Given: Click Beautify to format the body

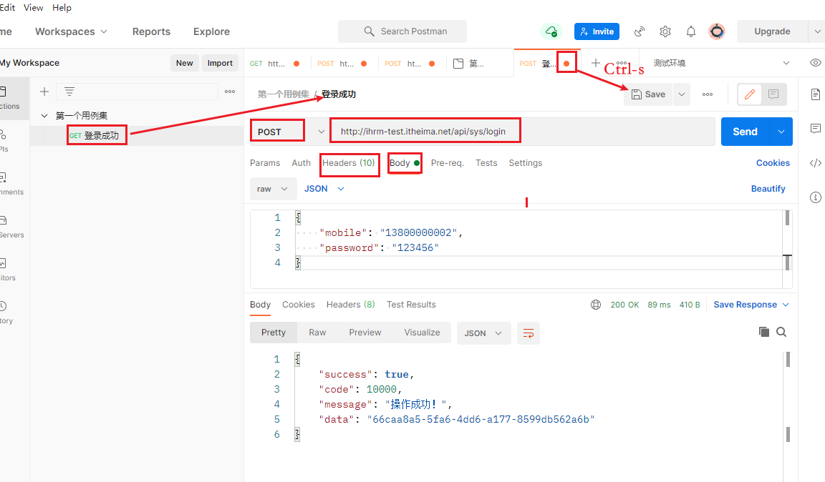Looking at the screenshot, I should click(768, 189).
